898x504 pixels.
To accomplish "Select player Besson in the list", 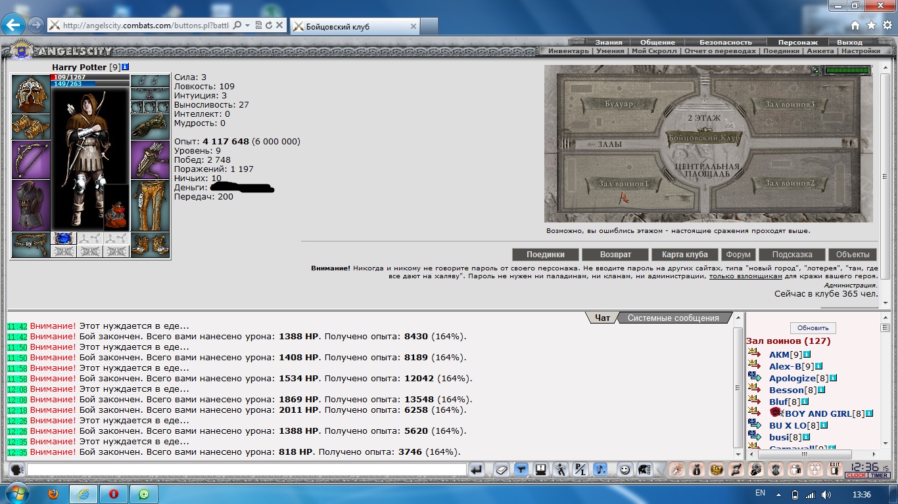I will click(786, 390).
